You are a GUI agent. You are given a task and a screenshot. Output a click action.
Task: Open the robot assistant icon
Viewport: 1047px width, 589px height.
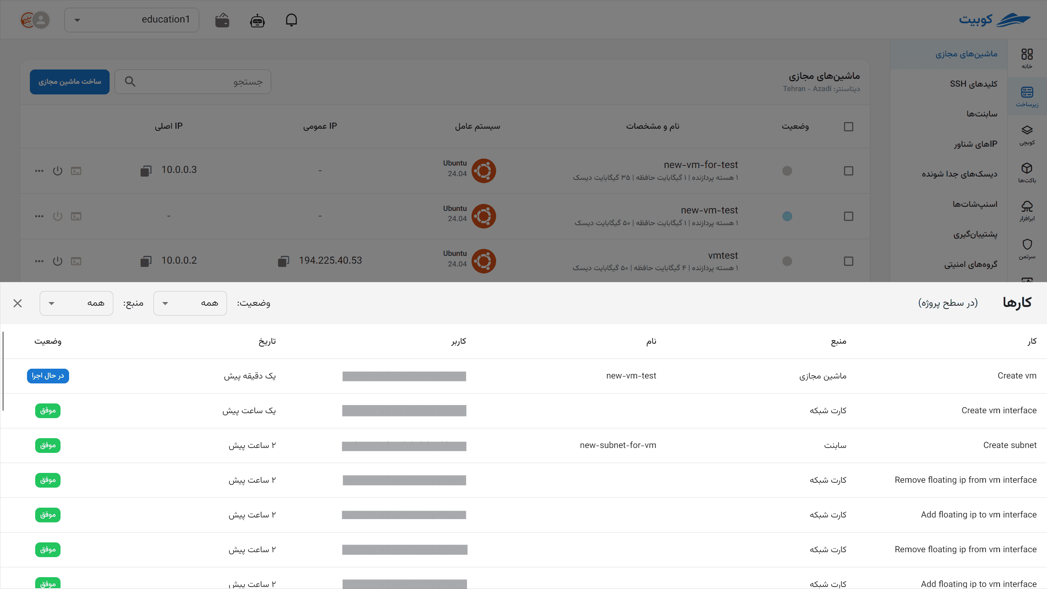[257, 20]
